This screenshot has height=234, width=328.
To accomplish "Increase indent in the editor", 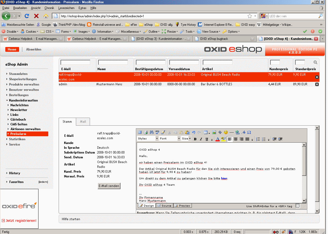I will coord(280,139).
